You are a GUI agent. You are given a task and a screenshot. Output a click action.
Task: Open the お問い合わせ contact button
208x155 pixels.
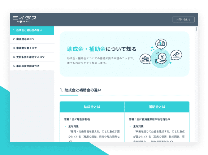tap(183, 20)
